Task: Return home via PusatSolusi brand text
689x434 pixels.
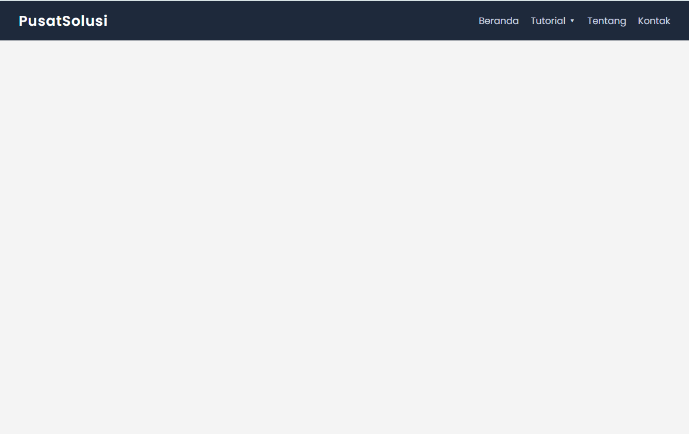Action: coord(63,21)
